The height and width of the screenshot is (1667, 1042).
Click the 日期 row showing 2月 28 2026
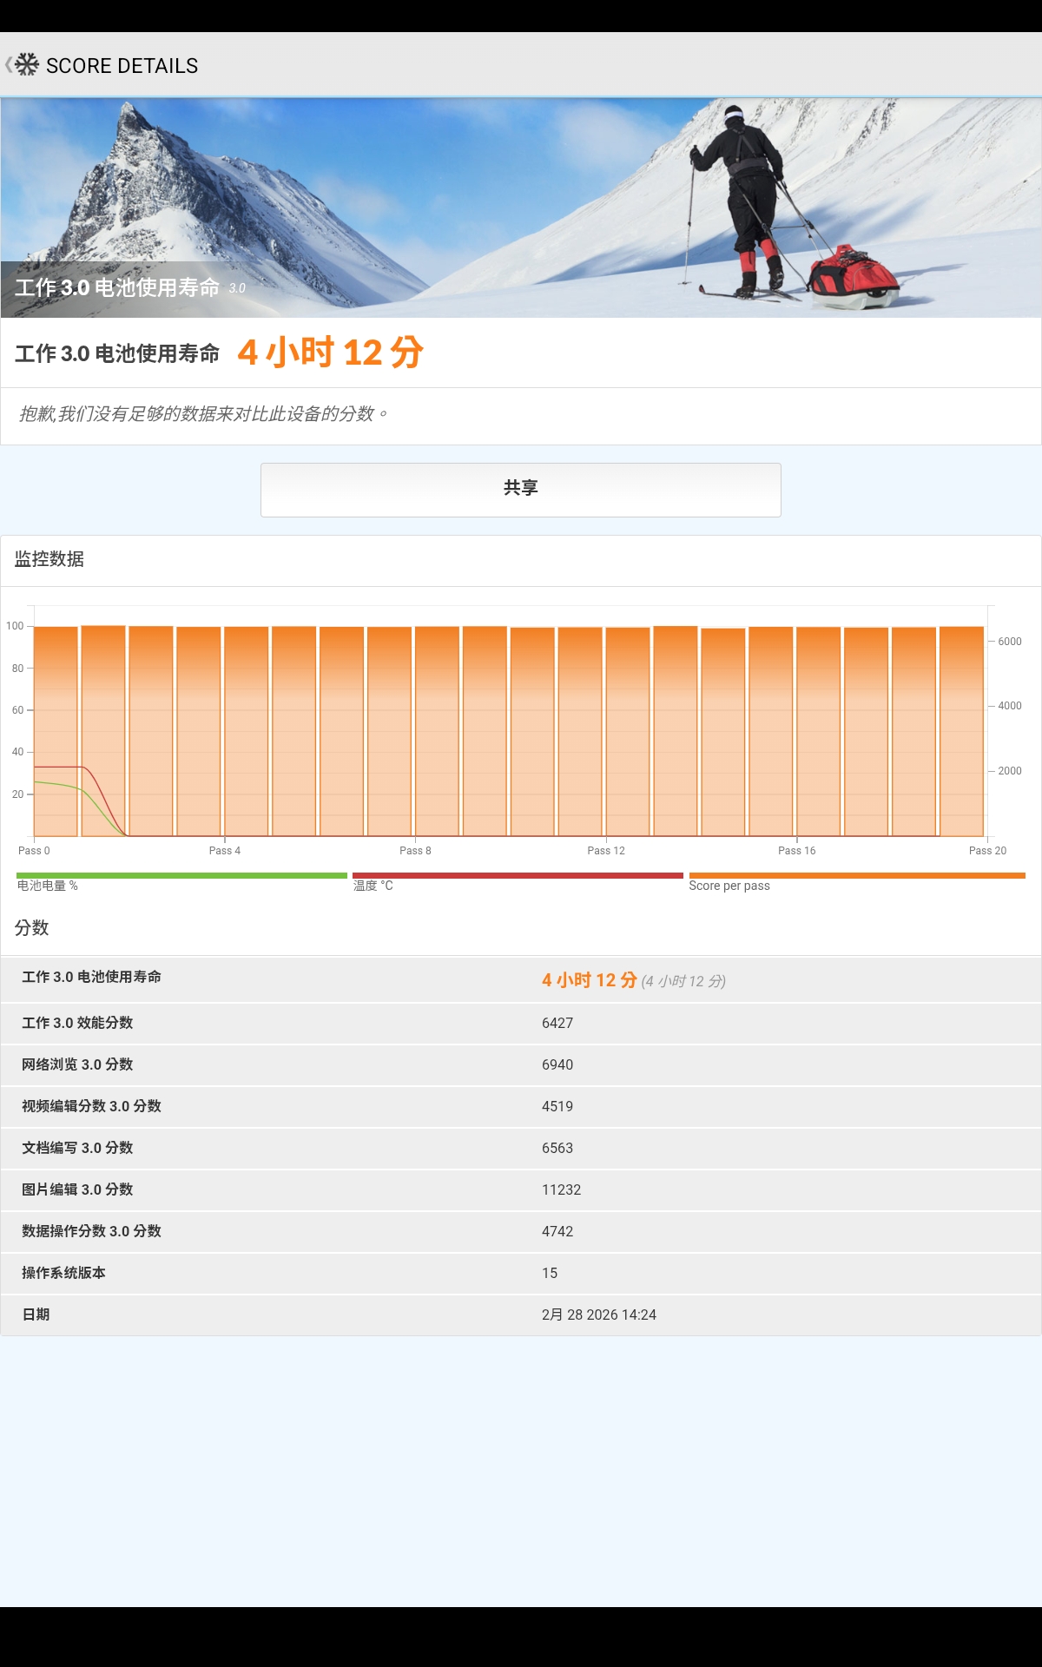tap(521, 1314)
